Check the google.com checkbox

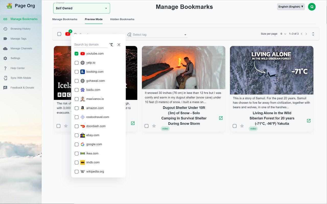tap(76, 144)
